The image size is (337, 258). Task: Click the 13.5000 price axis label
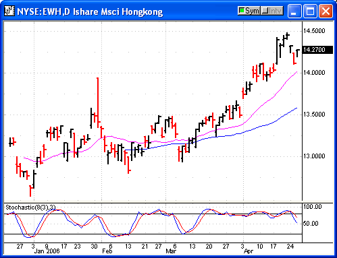point(314,115)
